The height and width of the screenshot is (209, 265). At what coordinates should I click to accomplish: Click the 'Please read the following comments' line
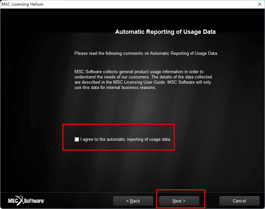(146, 53)
